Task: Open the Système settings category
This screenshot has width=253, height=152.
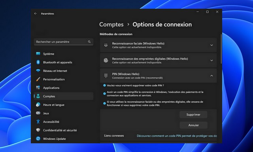Action: click(64, 54)
